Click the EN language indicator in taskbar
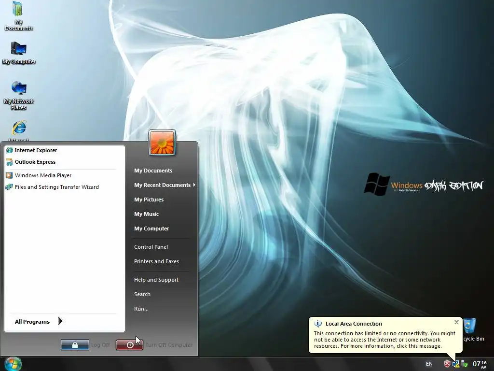 (429, 364)
